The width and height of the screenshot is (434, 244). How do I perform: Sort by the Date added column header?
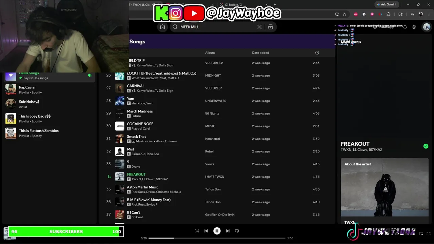tap(260, 53)
